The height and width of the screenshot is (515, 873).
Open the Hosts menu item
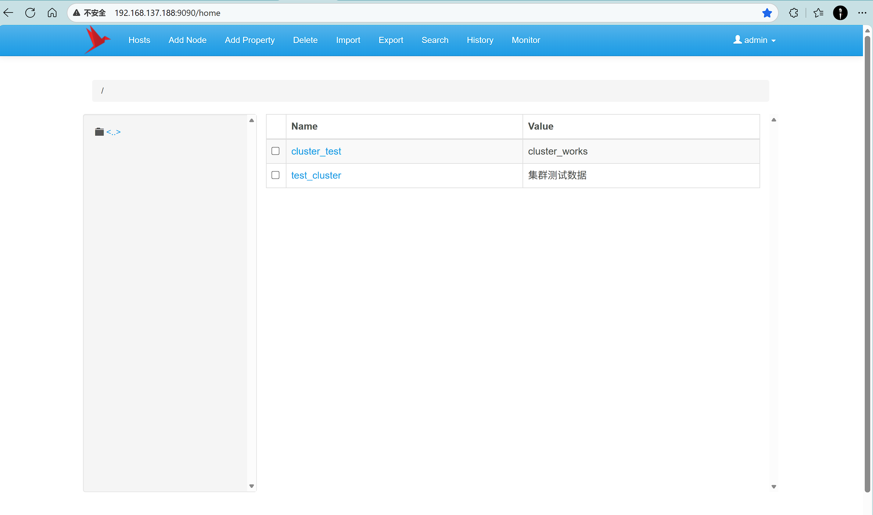click(x=139, y=40)
